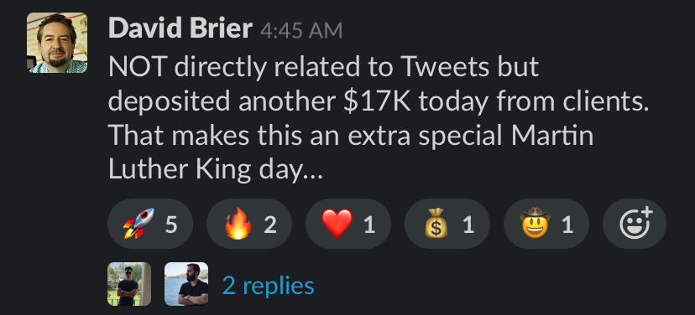This screenshot has width=695, height=315.
Task: Toggle the rocket emoji reaction
Action: click(x=150, y=224)
